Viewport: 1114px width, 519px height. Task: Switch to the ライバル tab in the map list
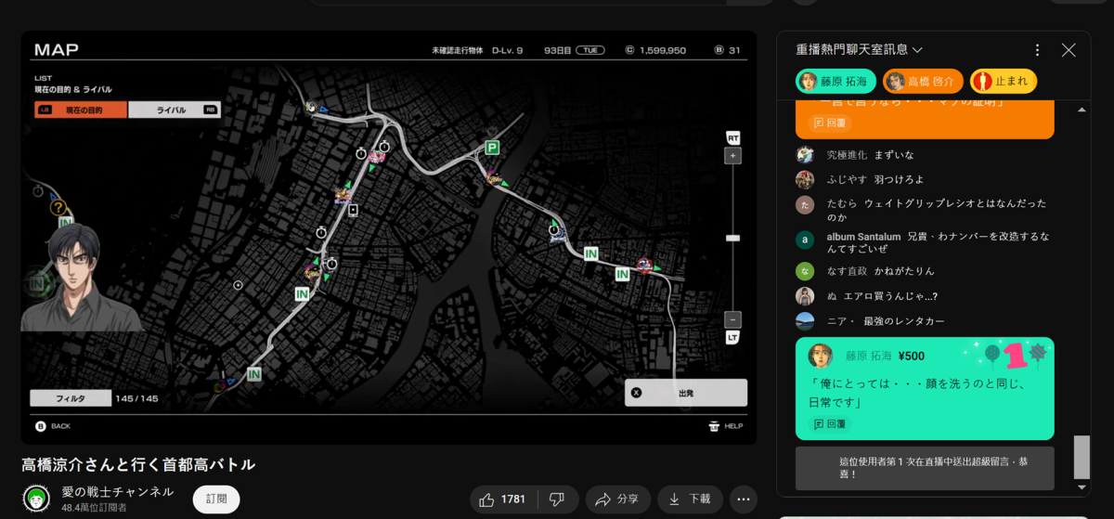(x=174, y=110)
